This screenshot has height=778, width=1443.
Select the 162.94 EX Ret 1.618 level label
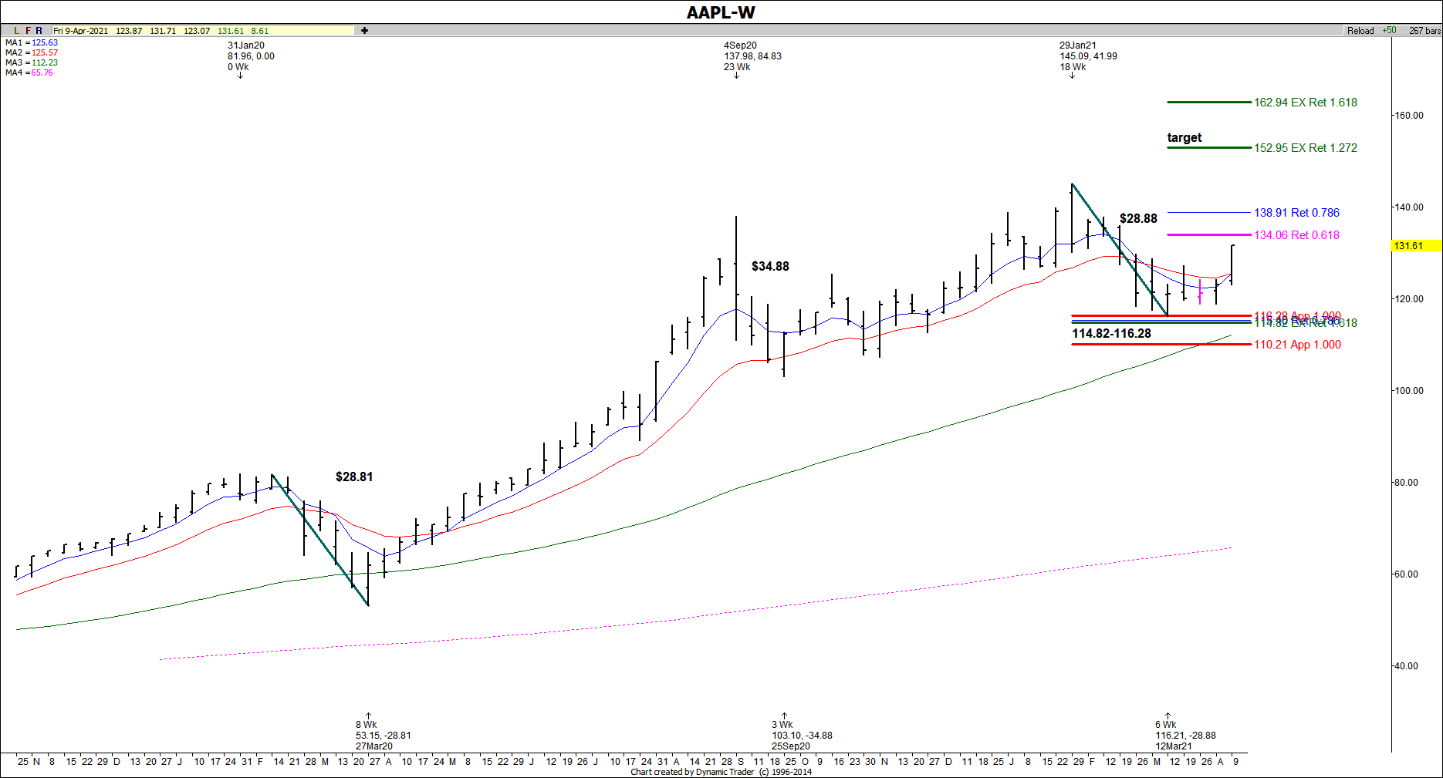point(1306,103)
